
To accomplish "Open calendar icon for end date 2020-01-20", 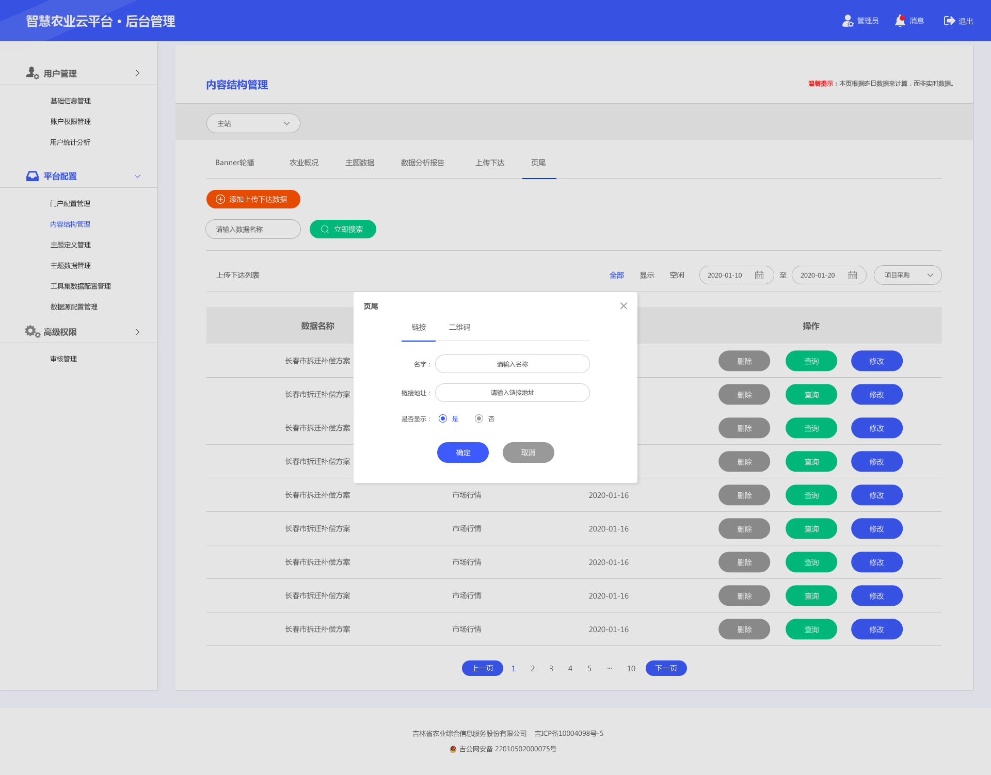I will pos(853,275).
